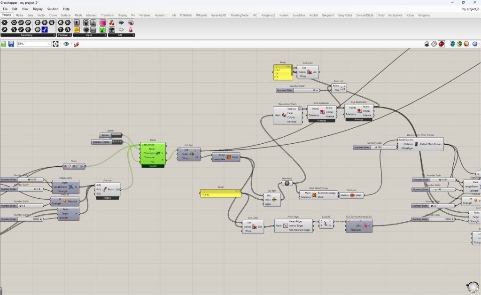Toggle the preview eye icon in canvas toolbar
The image size is (481, 295).
[x=66, y=44]
